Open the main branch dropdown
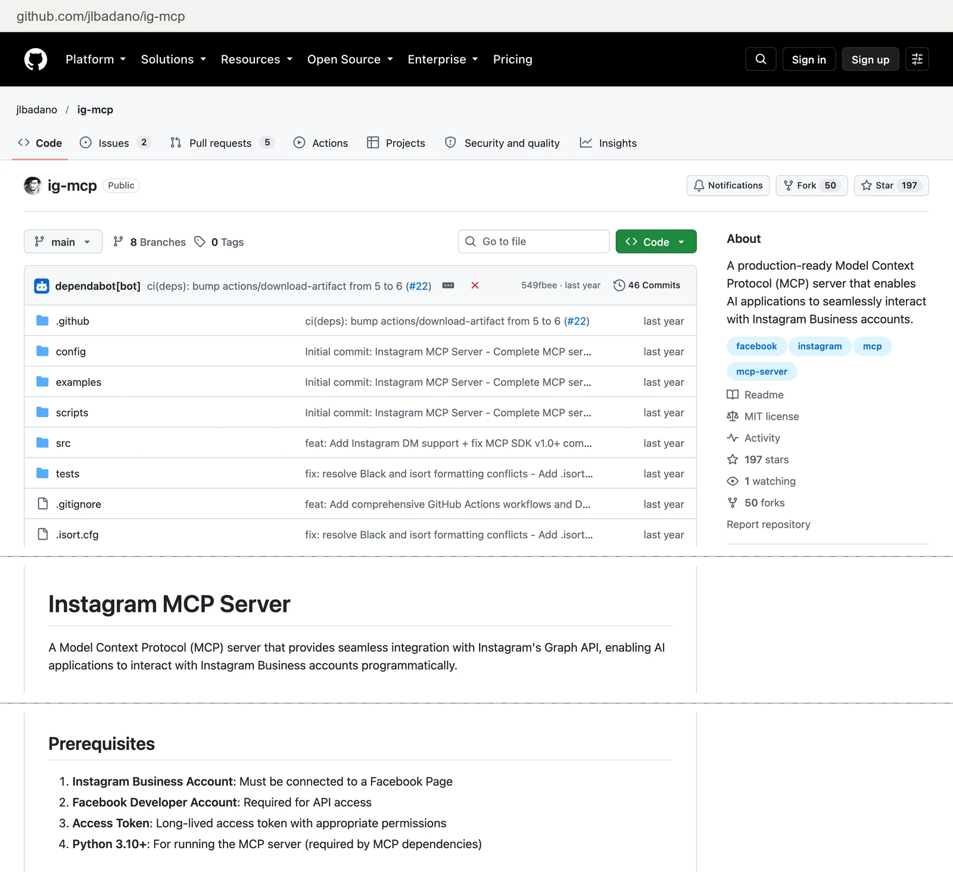 (x=63, y=242)
